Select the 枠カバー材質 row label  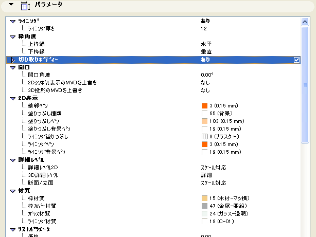42,206
